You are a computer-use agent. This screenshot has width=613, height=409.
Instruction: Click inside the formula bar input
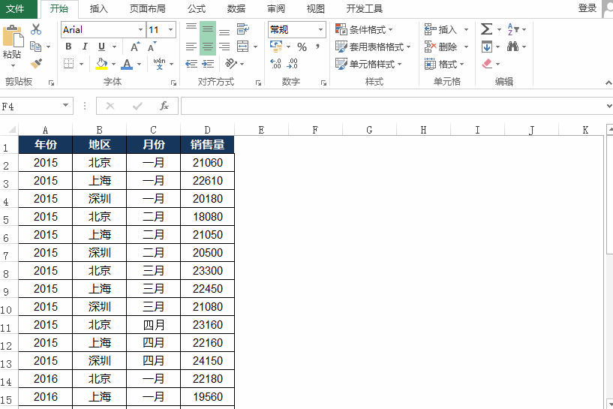(392, 106)
